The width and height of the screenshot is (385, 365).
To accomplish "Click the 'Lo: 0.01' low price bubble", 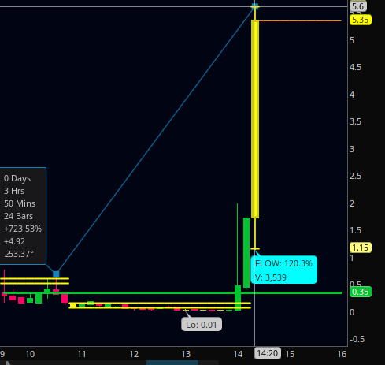I will coord(202,325).
